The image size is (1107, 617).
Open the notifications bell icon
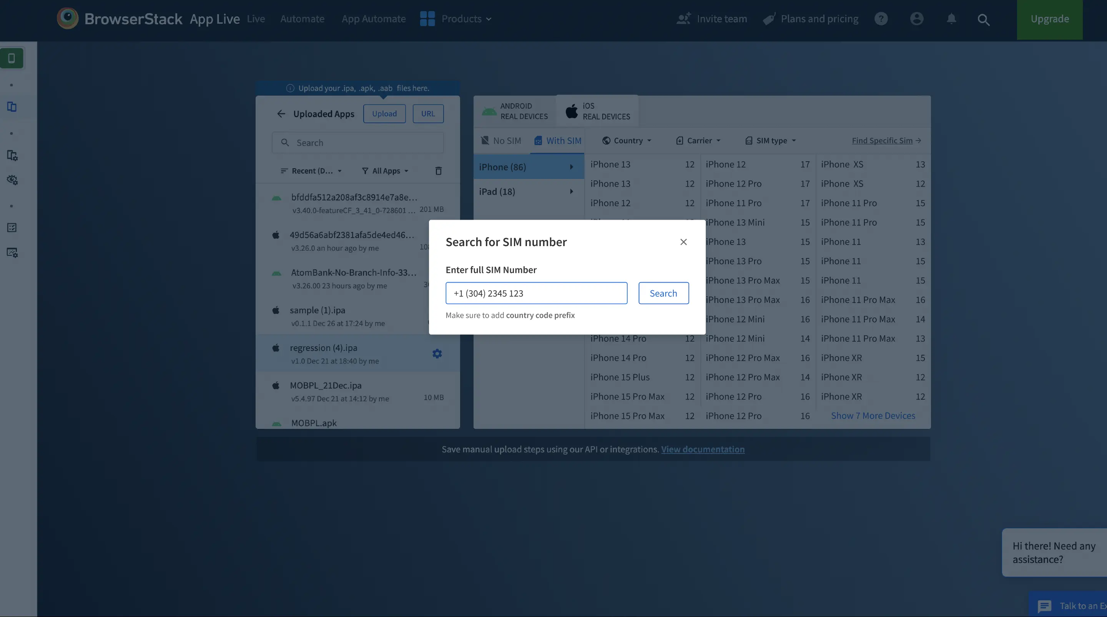coord(951,19)
